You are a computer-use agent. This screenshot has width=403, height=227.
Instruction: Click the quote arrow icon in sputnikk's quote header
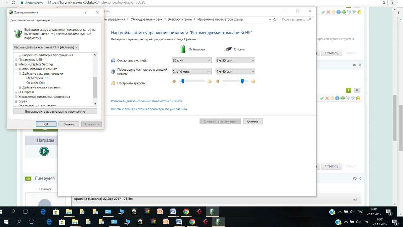(x=355, y=199)
